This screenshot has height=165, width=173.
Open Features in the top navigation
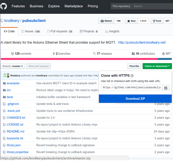click(18, 6)
